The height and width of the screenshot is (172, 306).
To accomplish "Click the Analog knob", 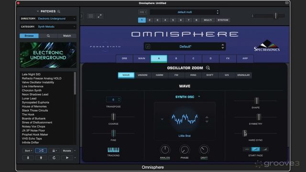I will pyautogui.click(x=165, y=150).
